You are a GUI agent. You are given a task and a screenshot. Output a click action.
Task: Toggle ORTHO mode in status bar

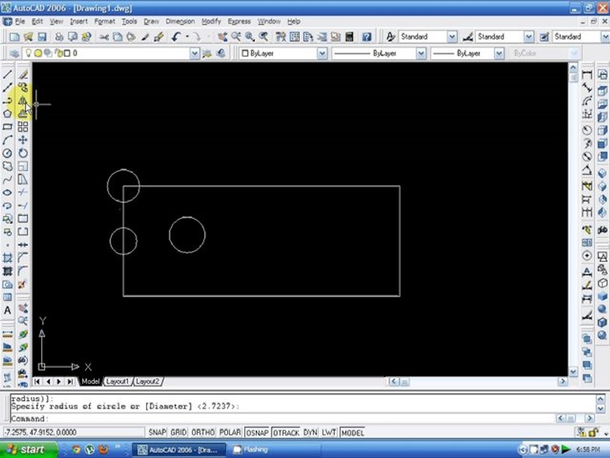coord(203,433)
